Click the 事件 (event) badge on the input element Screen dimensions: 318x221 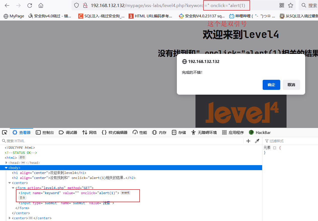[125, 193]
